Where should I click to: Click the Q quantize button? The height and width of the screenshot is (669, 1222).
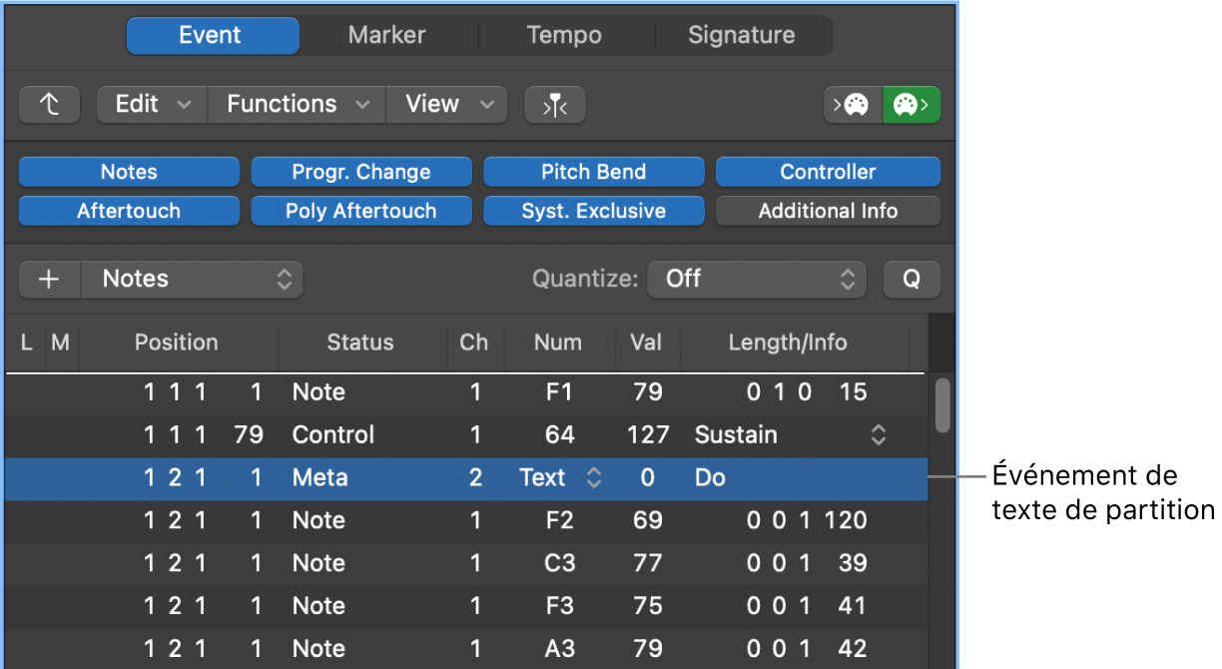pos(912,280)
